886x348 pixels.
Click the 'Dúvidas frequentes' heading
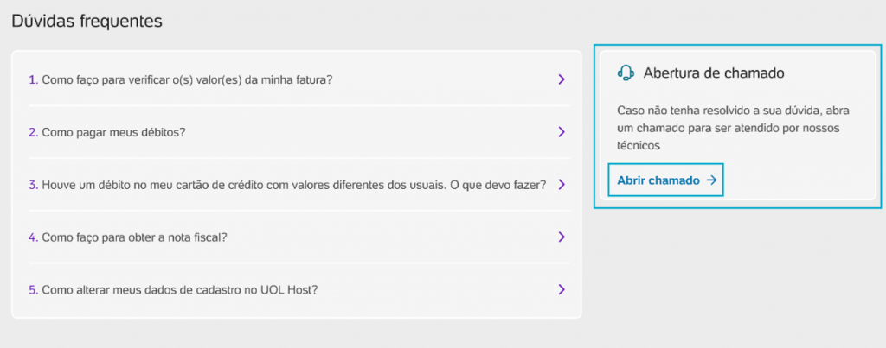87,22
